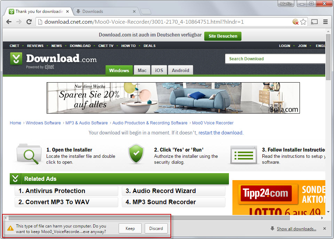
Task: Click Show all downloads link
Action: coord(296,229)
